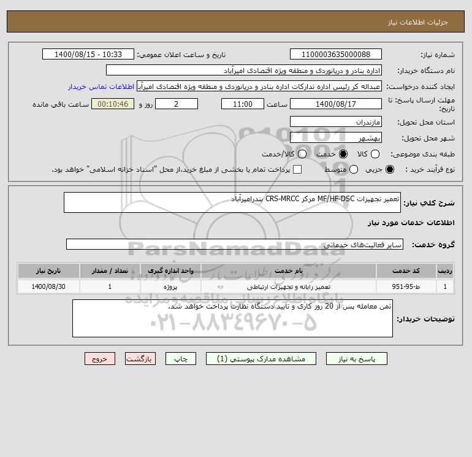472x457 pixels.
Task: Click the جزئیات اطلاعات نیاز page title
Action: coord(418,22)
